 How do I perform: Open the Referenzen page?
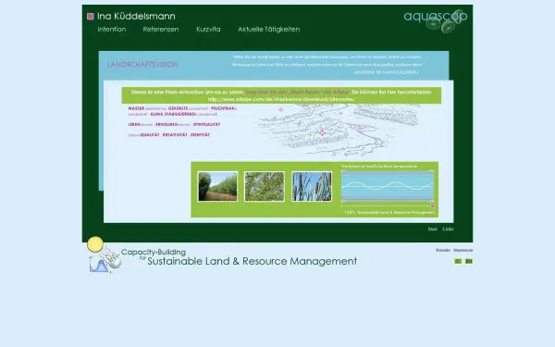(x=161, y=30)
